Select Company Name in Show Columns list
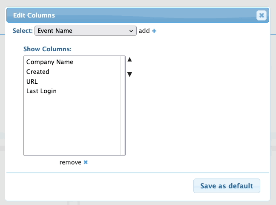 click(50, 62)
